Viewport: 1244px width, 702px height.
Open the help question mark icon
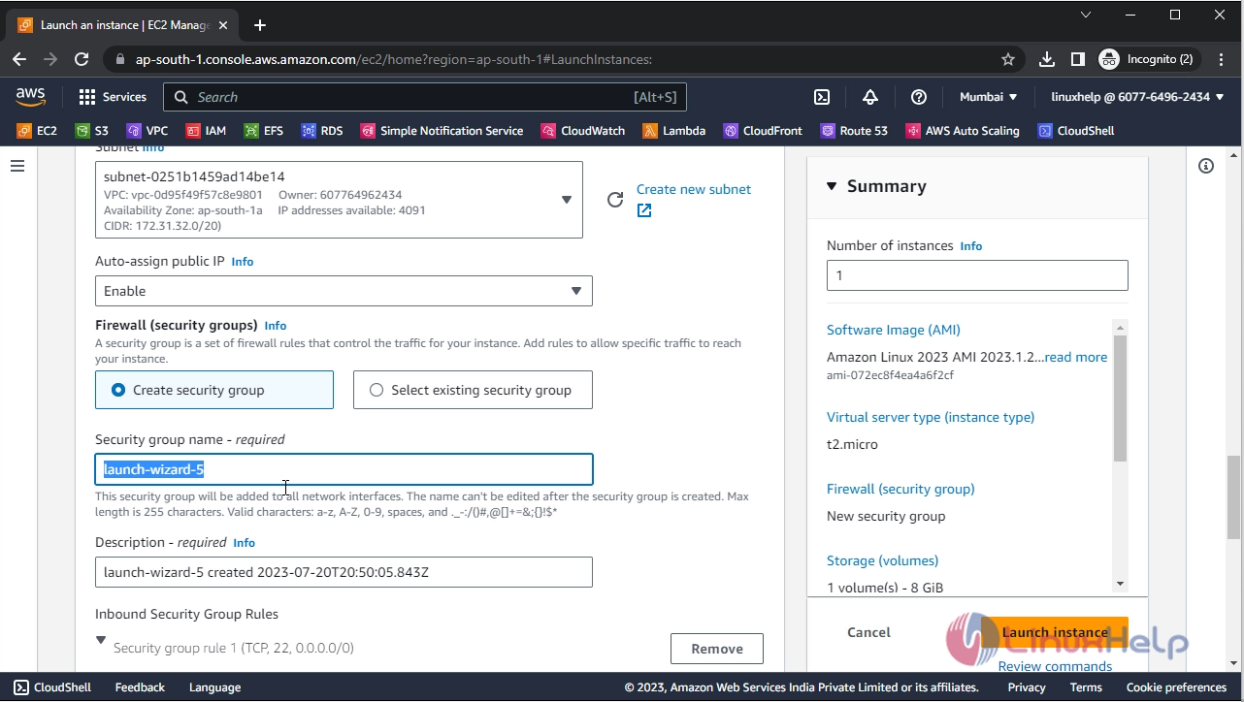click(919, 97)
